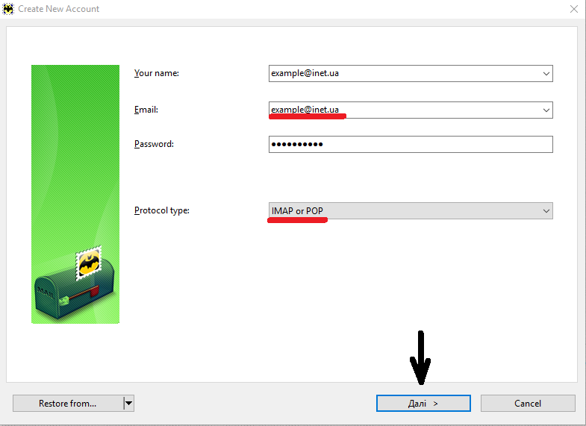Click The Bat! icon in title bar
This screenshot has height=426, width=586.
click(x=9, y=9)
